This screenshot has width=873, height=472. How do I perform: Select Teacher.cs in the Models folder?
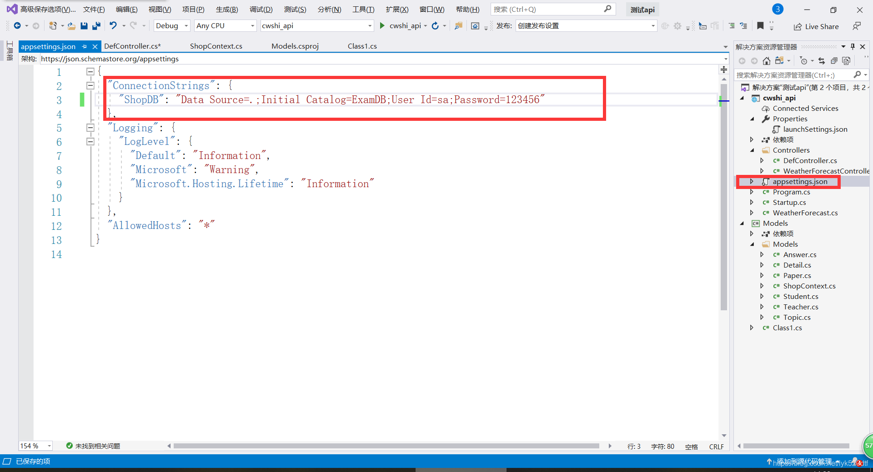tap(800, 307)
